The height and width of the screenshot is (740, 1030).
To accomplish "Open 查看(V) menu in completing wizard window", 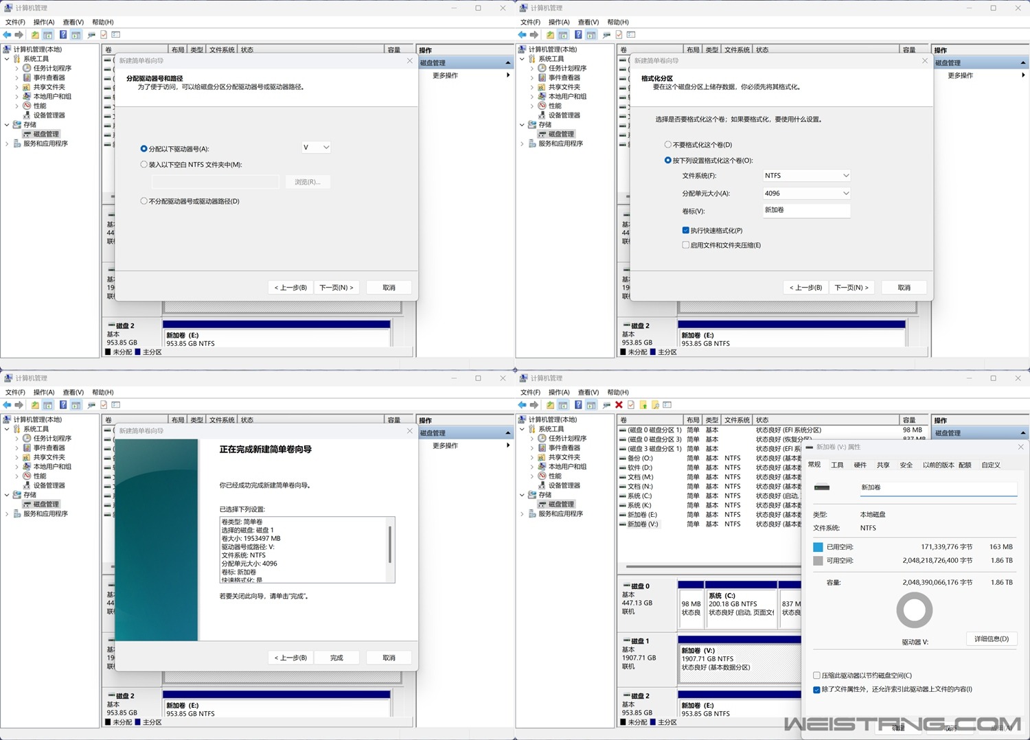I will tap(73, 393).
